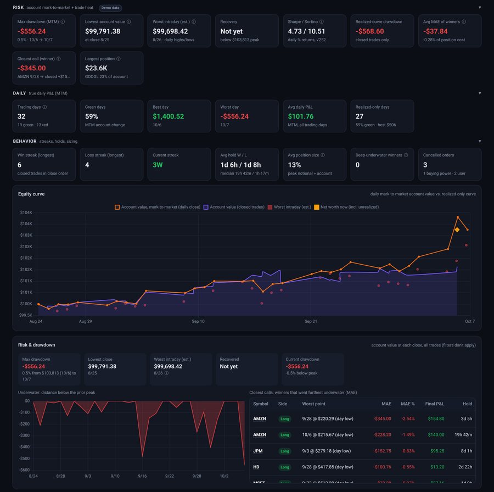Toggle Account value (closed trades) legend series
This screenshot has height=492, width=494.
click(234, 207)
